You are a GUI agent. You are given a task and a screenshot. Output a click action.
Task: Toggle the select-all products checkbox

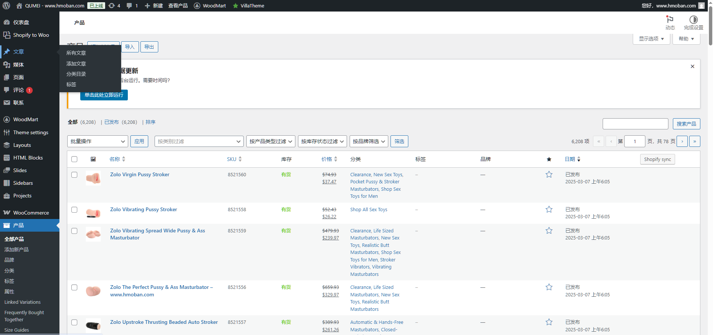point(74,159)
